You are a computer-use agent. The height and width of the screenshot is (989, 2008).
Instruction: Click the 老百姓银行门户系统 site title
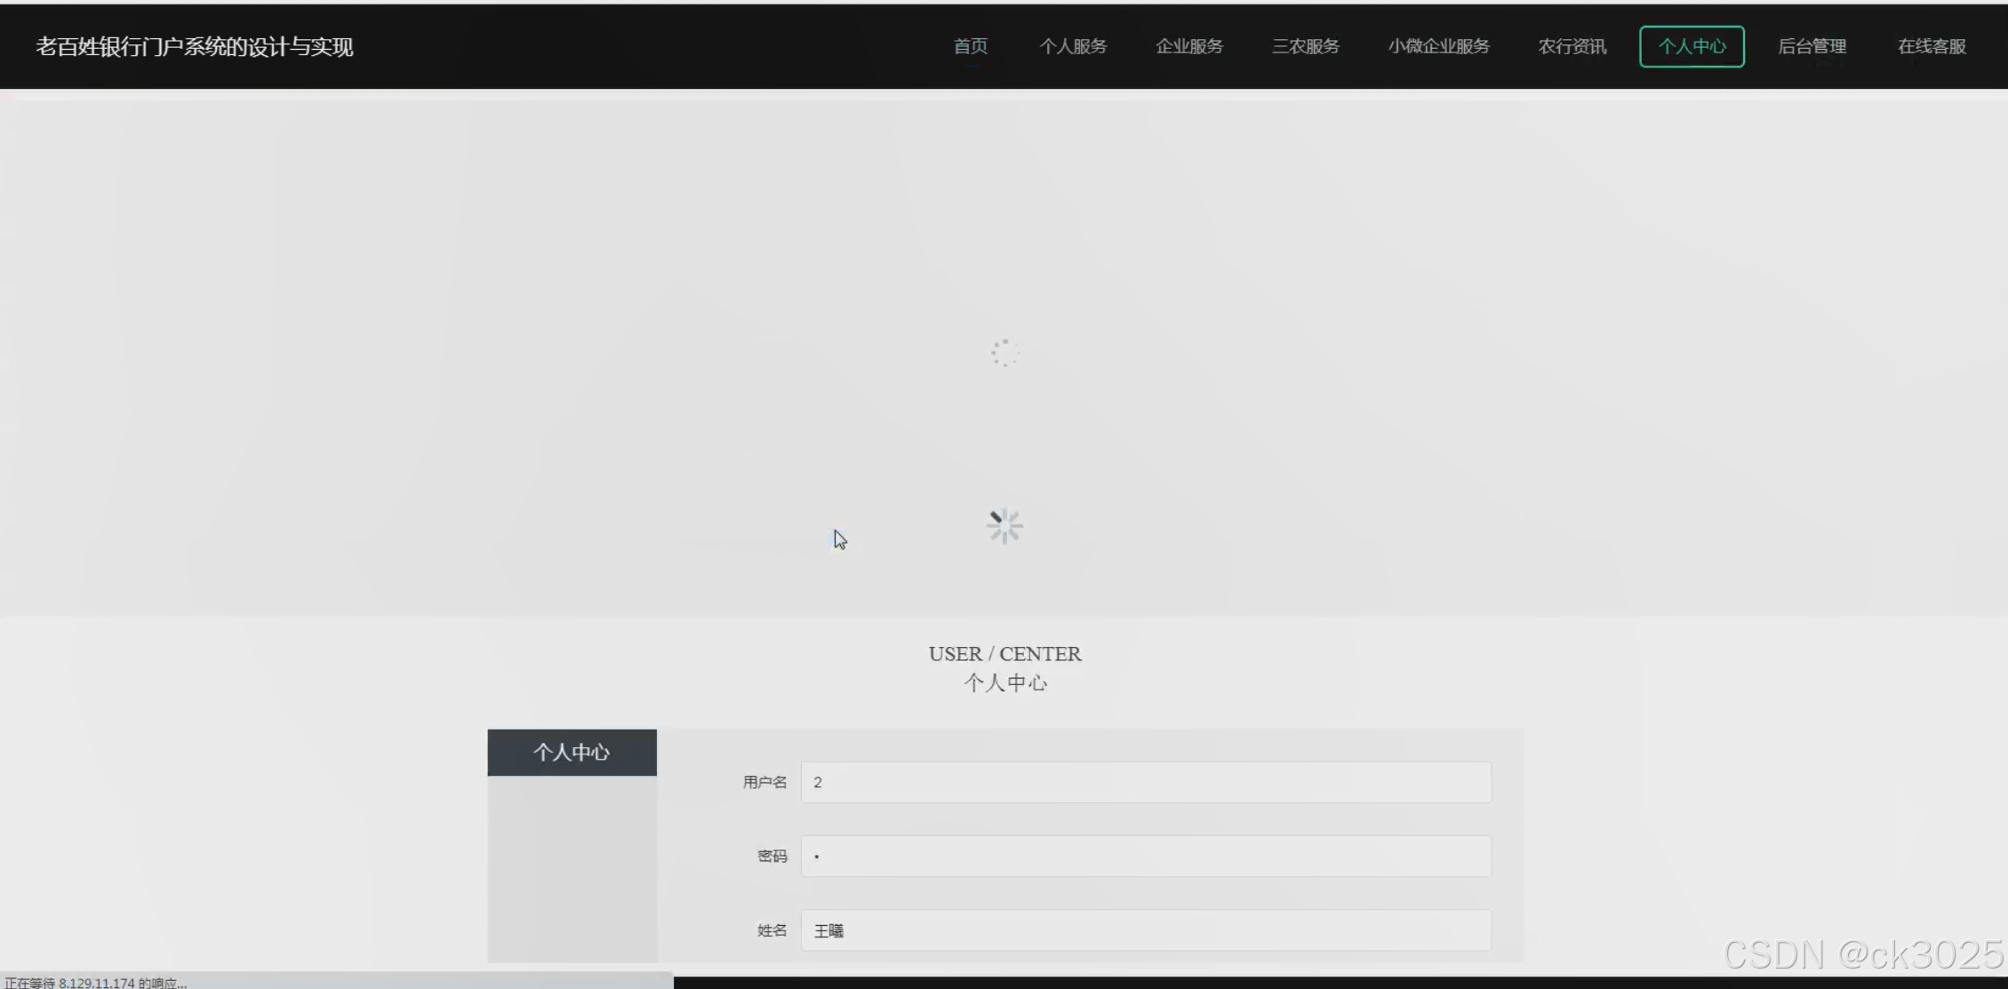tap(194, 46)
